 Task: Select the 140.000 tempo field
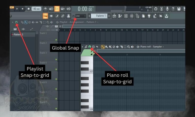click(36, 9)
